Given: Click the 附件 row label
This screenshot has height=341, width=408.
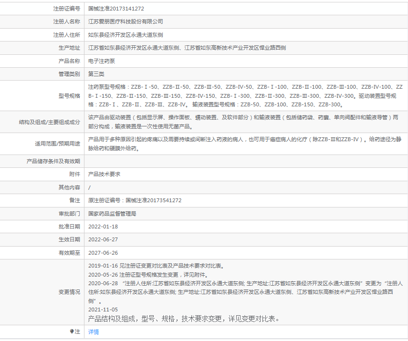Looking at the screenshot, I should click(x=74, y=174).
